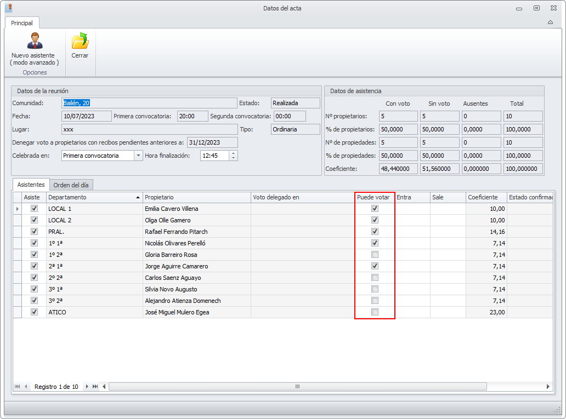Click the Coeficiente column header
Viewport: 566px width, 419px height.
[x=485, y=197]
